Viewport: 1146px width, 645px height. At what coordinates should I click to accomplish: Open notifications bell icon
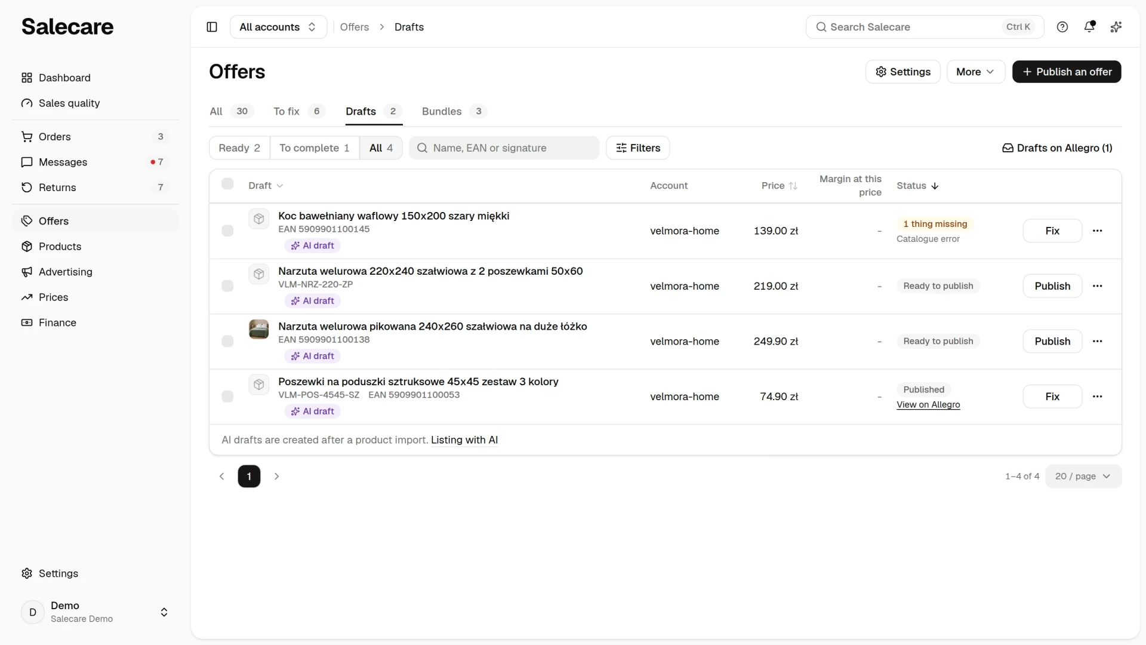(x=1089, y=27)
